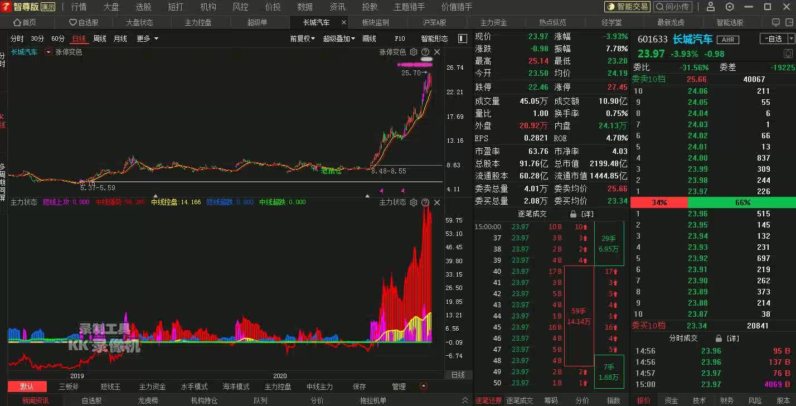Viewport: 796px width, 406px height.
Task: Open the 选股 menu
Action: click(144, 7)
